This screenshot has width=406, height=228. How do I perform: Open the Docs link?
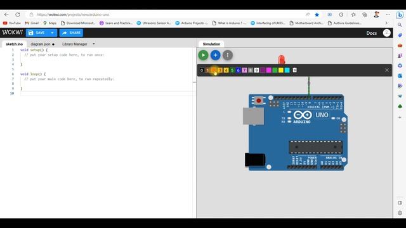pyautogui.click(x=371, y=33)
